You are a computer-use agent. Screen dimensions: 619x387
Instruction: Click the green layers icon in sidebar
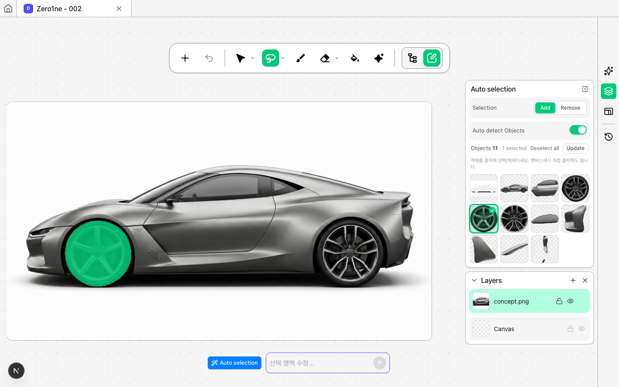(x=609, y=91)
